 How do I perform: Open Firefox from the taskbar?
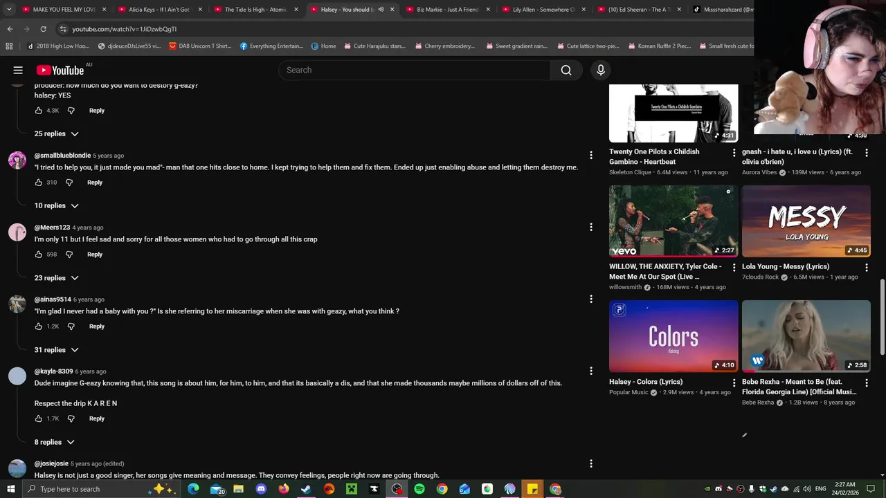point(283,489)
